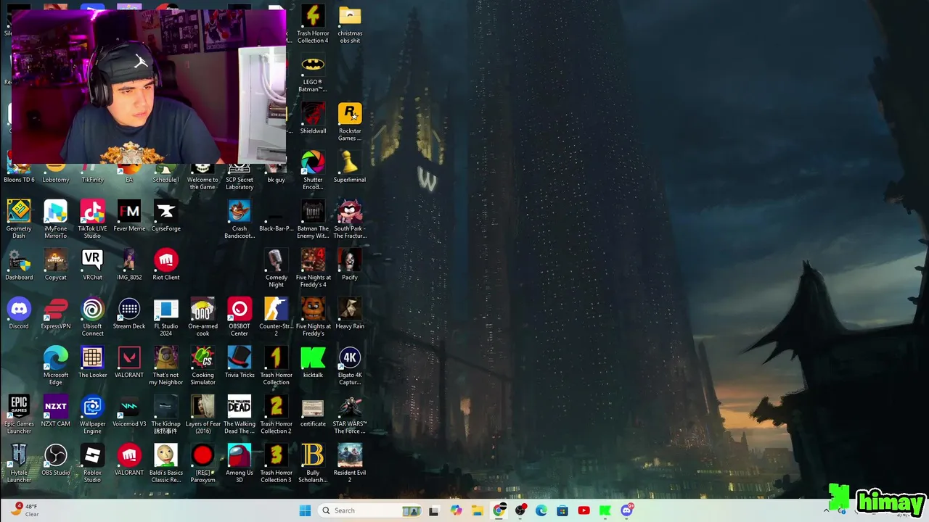Launch the Hytale Launcher shortcut
Viewport: 929px width, 522px height.
coord(19,463)
